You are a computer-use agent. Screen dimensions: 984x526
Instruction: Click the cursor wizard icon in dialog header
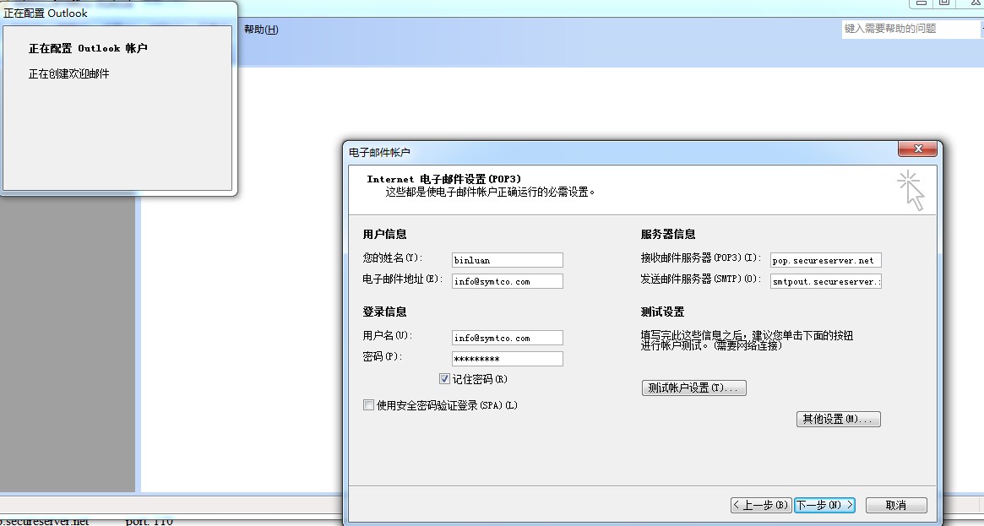point(911,190)
